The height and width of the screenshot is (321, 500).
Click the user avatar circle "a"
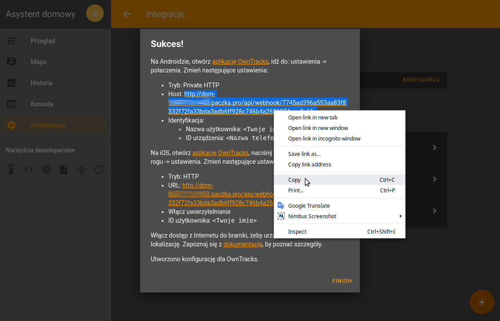pyautogui.click(x=95, y=13)
